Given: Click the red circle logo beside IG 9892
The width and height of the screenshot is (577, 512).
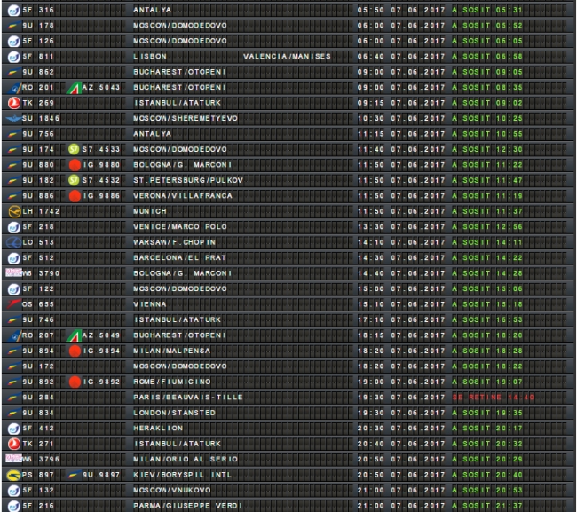Looking at the screenshot, I should pyautogui.click(x=75, y=382).
